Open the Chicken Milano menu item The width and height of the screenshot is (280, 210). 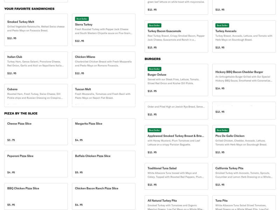click(x=104, y=65)
